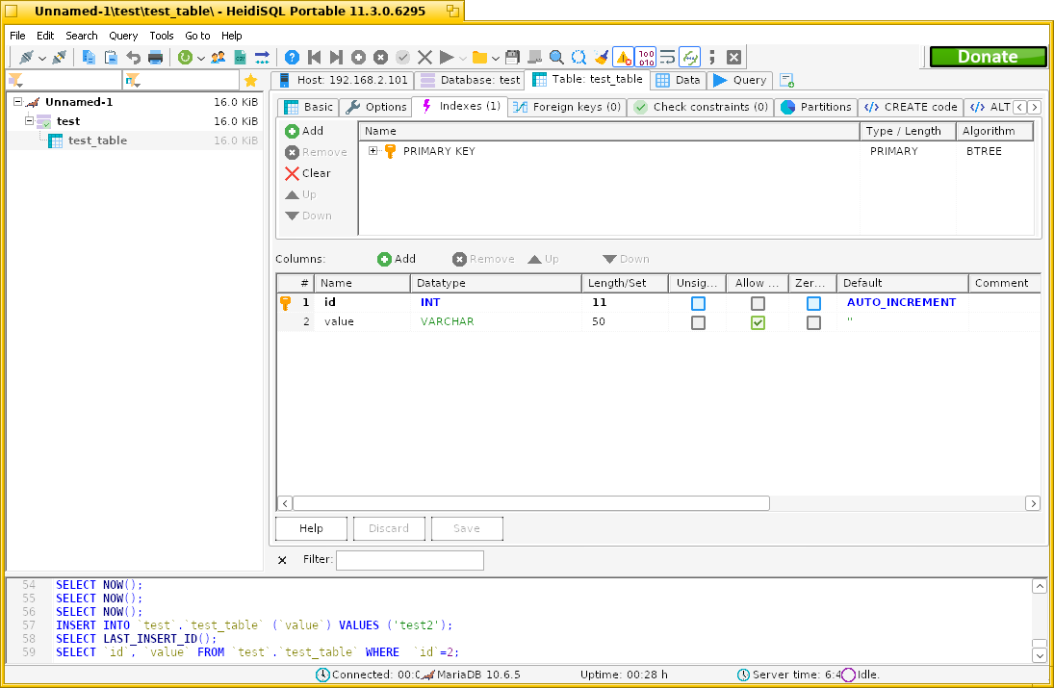
Task: Open the User manager icon
Action: tap(218, 58)
